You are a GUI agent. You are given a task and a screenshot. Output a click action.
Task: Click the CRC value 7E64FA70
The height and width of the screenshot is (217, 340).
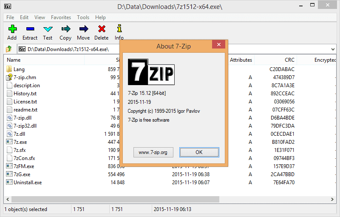click(x=284, y=182)
